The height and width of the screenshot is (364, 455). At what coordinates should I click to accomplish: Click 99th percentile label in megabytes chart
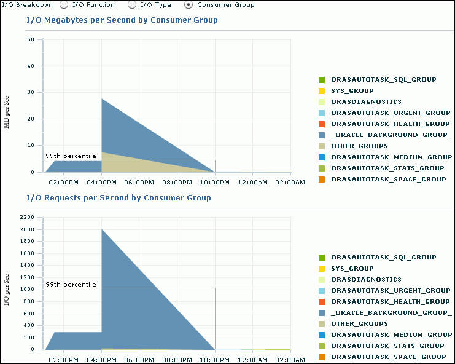click(x=71, y=156)
